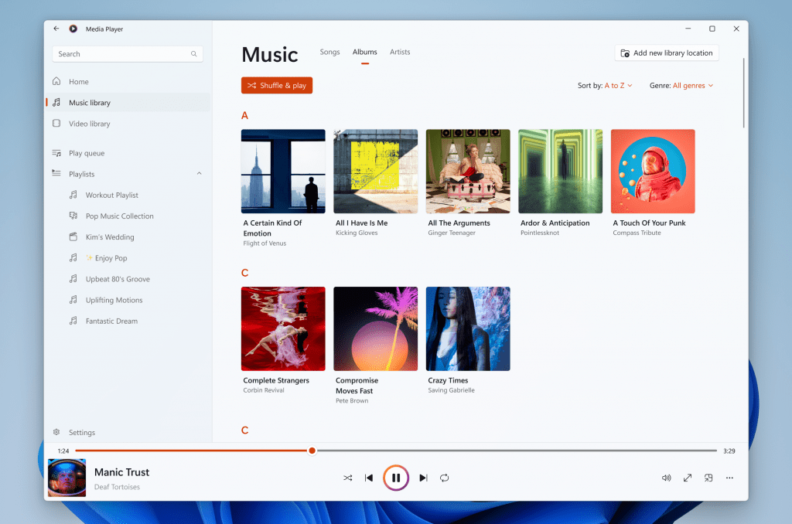Viewport: 792px width, 524px height.
Task: Click the Media Player app logo icon
Action: [x=73, y=29]
